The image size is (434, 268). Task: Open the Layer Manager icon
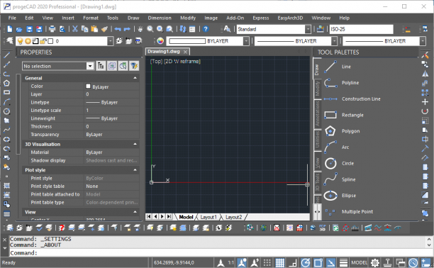pos(9,41)
